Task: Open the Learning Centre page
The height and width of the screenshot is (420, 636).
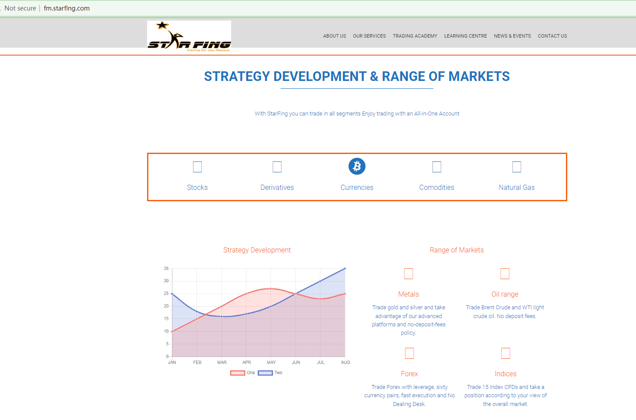Action: coord(465,36)
